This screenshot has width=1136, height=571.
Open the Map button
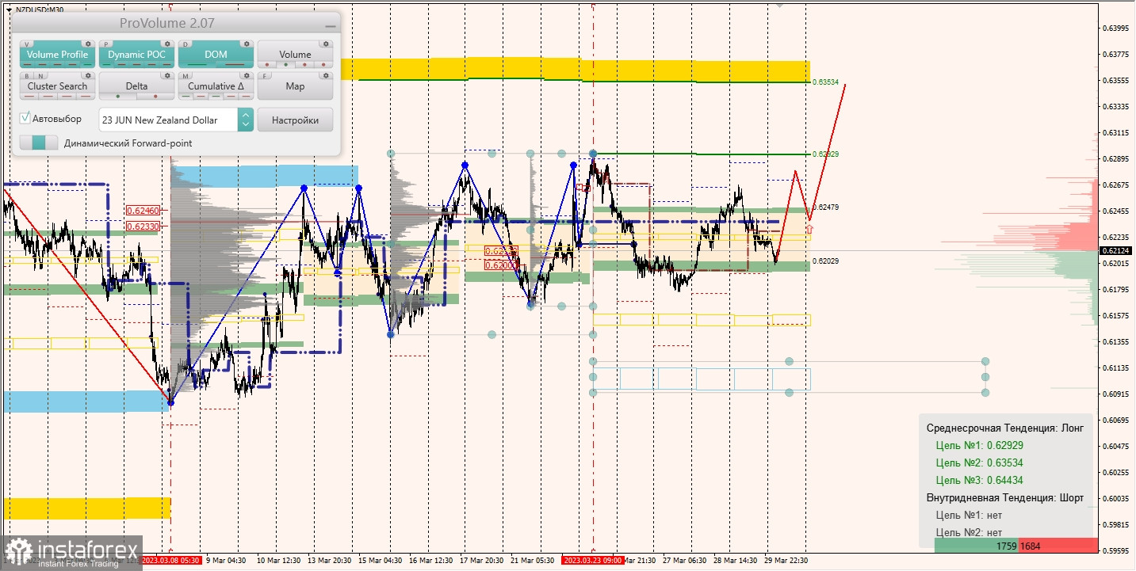[x=295, y=86]
